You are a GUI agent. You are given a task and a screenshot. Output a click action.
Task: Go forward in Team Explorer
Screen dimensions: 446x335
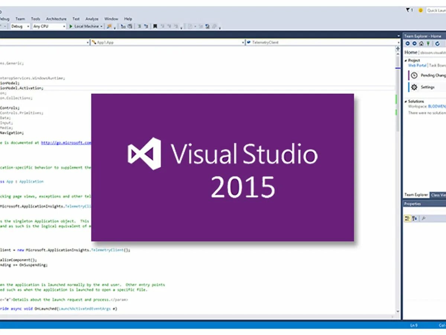414,44
